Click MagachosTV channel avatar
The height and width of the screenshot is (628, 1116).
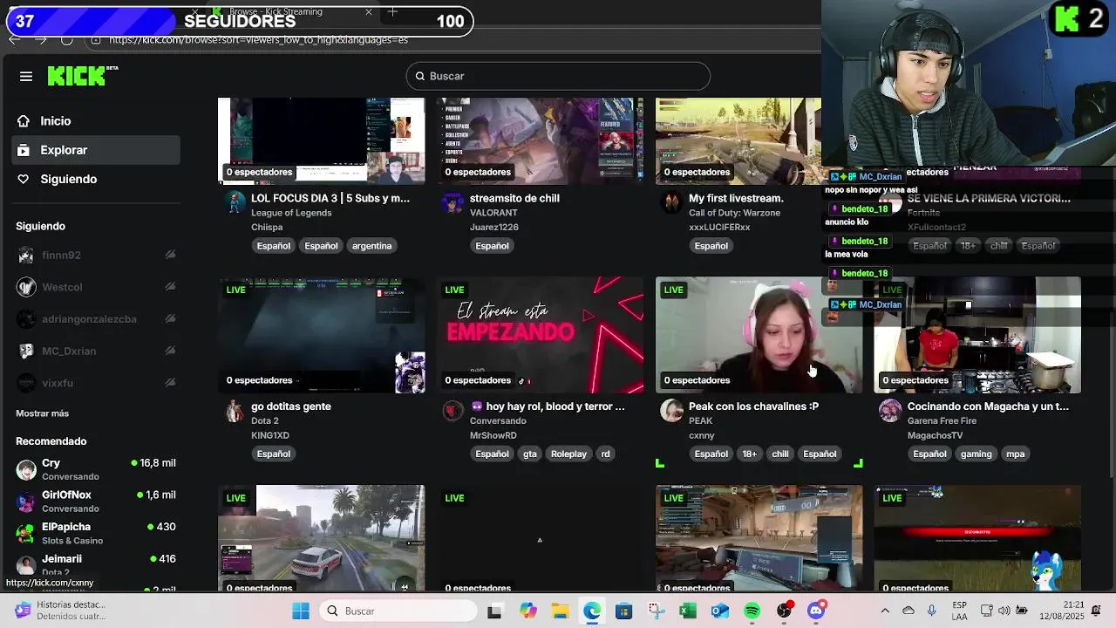(x=890, y=412)
